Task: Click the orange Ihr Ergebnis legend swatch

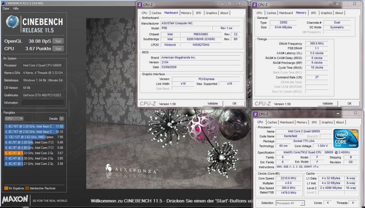Action: (x=6, y=188)
